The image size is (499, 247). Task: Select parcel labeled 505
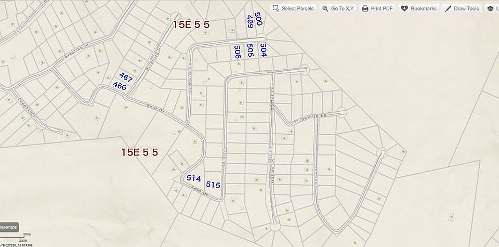coord(250,50)
